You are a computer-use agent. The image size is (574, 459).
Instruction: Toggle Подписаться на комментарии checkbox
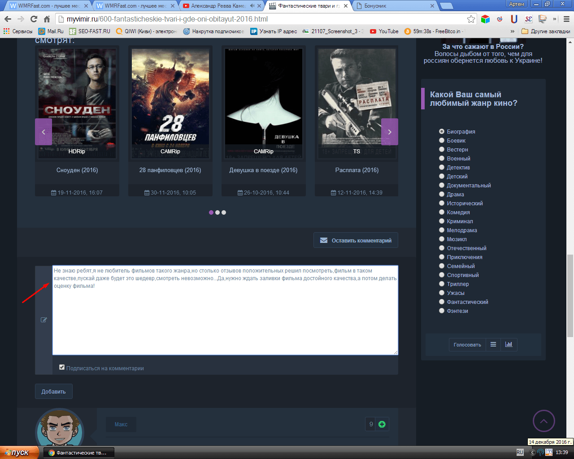[62, 367]
